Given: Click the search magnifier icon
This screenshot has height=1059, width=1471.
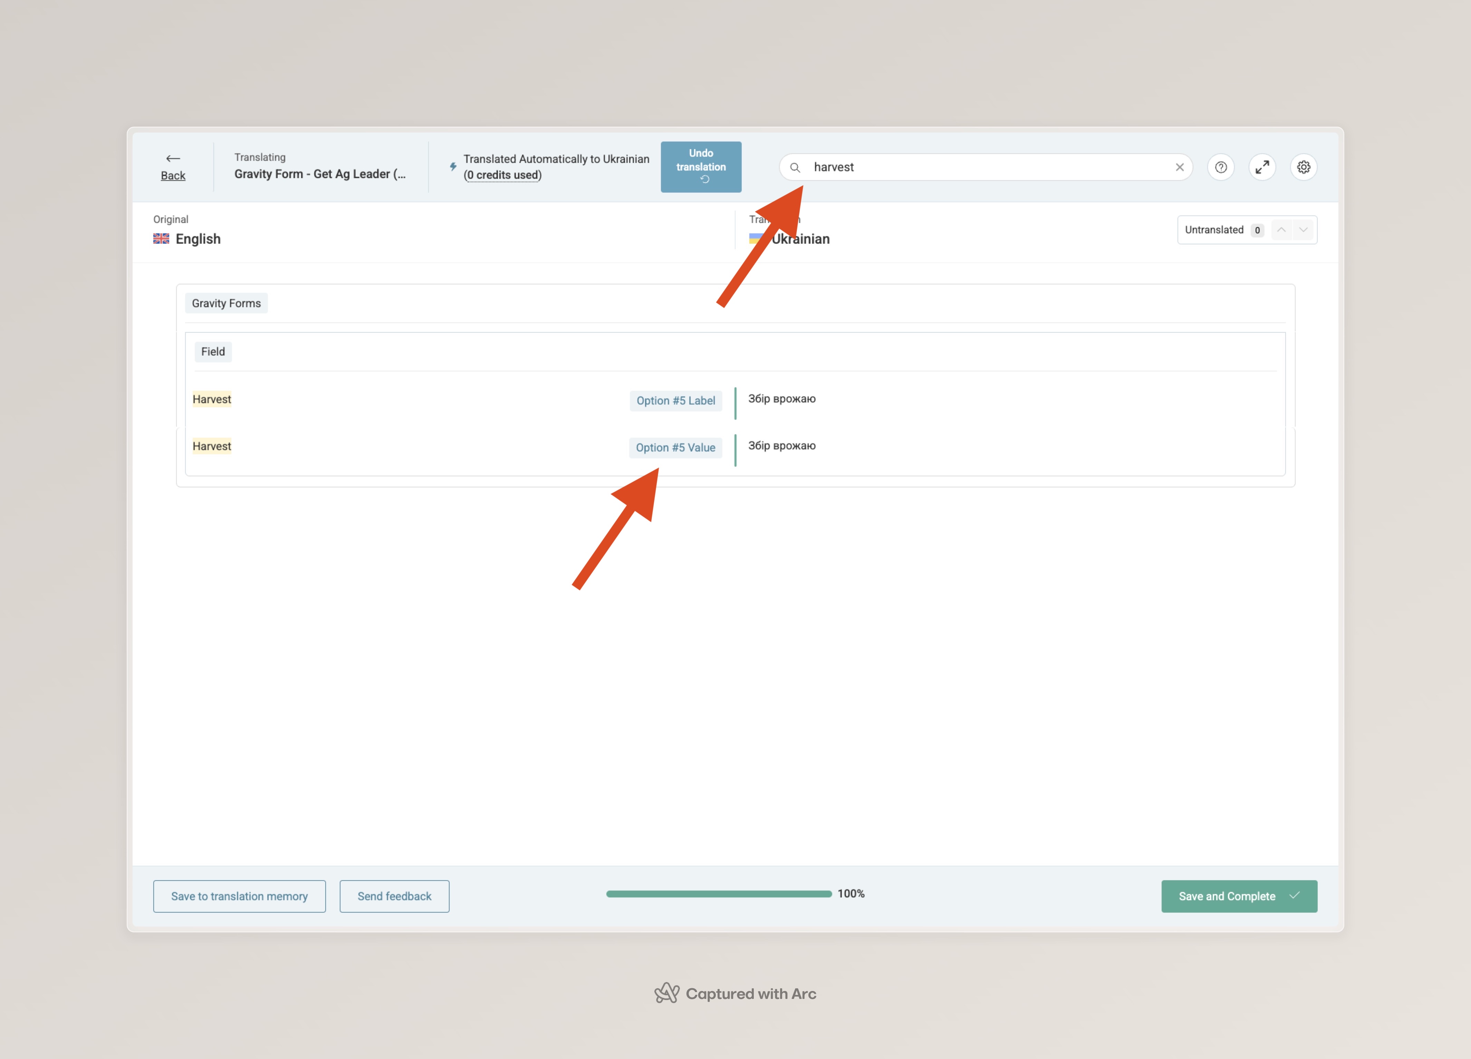Looking at the screenshot, I should click(x=795, y=167).
